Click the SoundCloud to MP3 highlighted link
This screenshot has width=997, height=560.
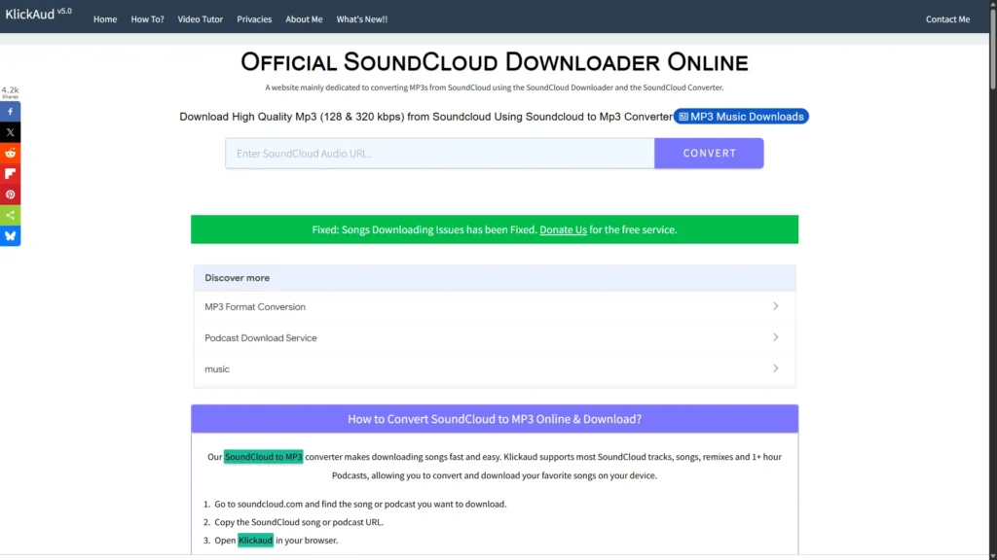click(x=263, y=457)
